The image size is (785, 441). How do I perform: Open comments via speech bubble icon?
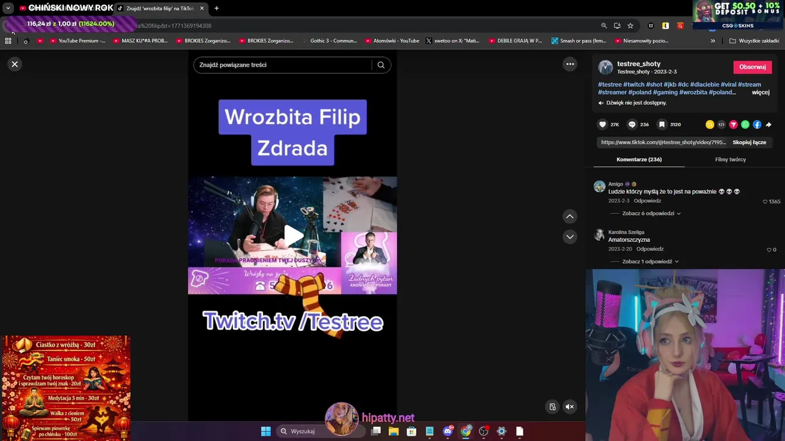point(632,124)
